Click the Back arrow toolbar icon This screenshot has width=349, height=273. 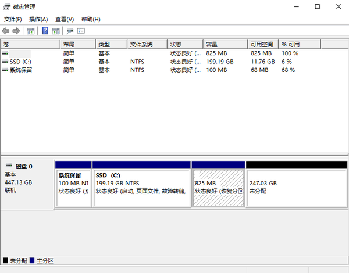(x=6, y=31)
